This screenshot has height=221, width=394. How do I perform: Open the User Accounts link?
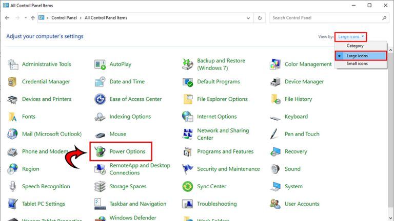(x=302, y=204)
